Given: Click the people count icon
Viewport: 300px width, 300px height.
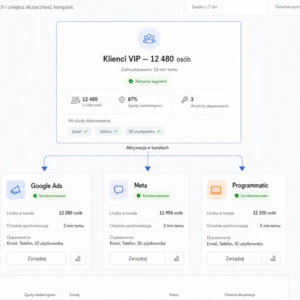Looking at the screenshot, I should [76, 100].
